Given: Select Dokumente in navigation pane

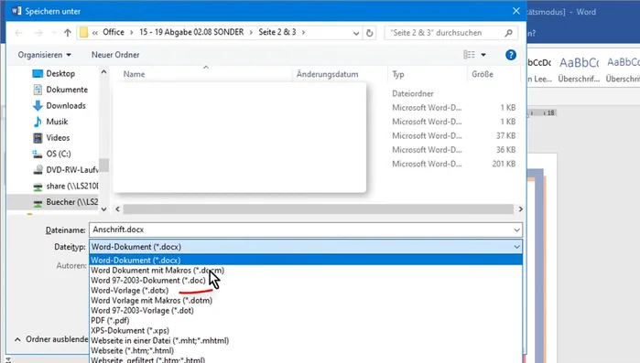Looking at the screenshot, I should pyautogui.click(x=67, y=90).
